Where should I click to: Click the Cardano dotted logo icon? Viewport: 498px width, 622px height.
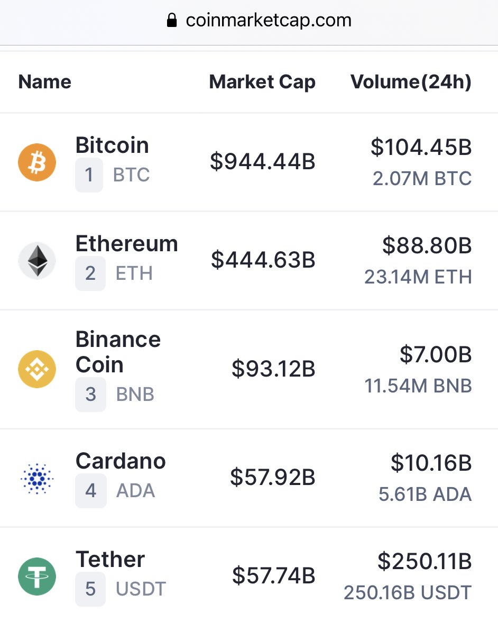(x=37, y=478)
